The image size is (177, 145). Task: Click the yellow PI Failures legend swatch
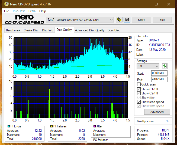pyautogui.click(x=52, y=126)
